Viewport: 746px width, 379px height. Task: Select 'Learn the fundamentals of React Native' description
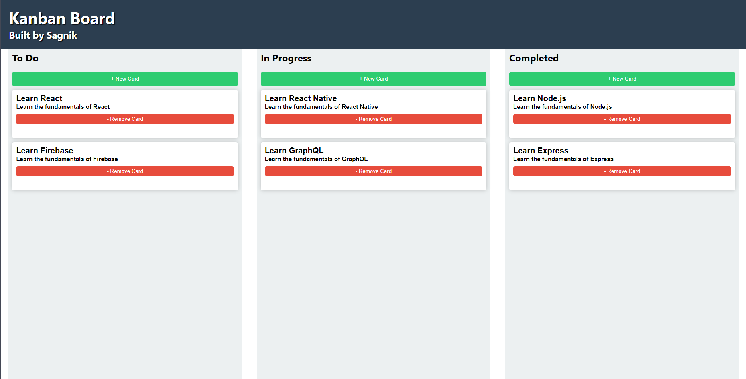point(321,107)
